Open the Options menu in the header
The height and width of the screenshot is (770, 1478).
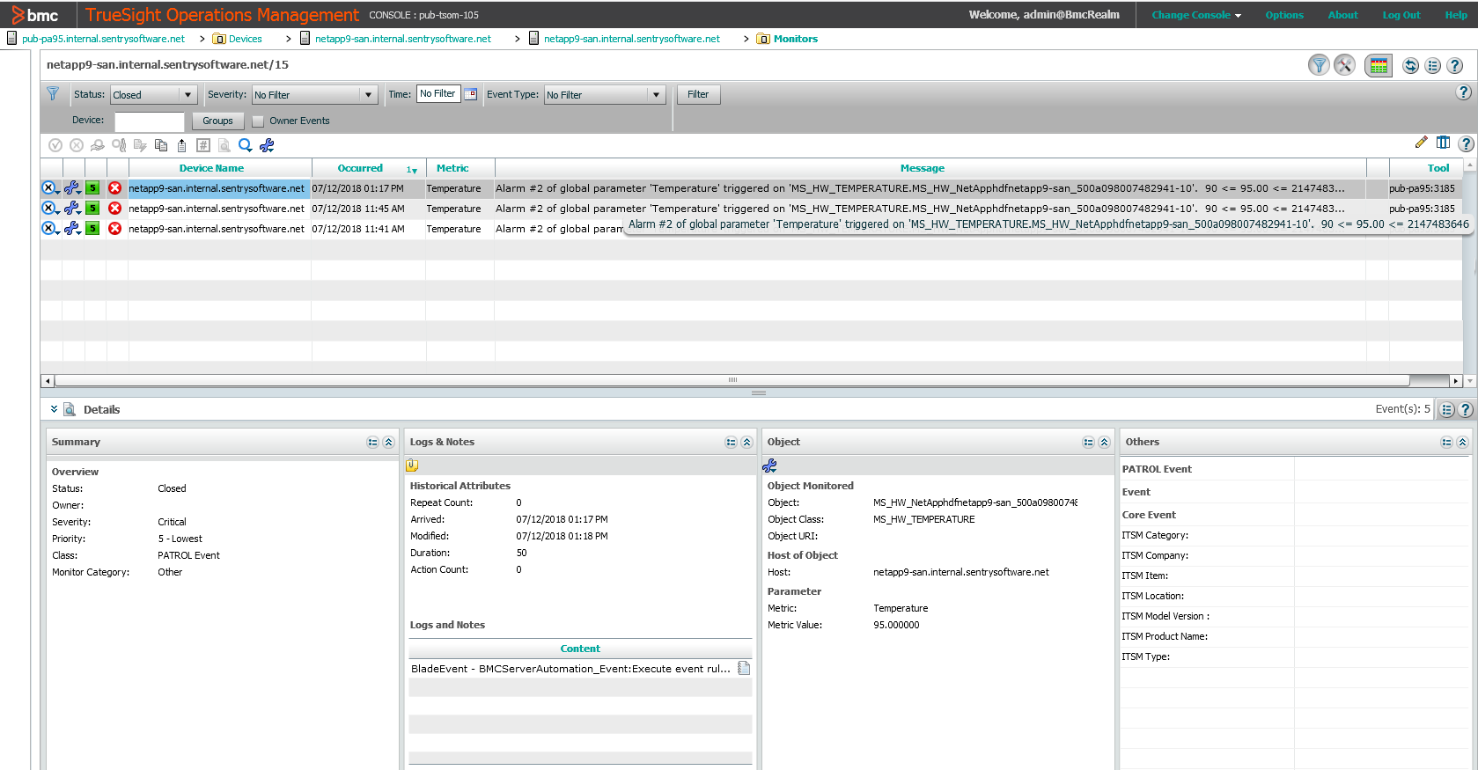[x=1283, y=15]
